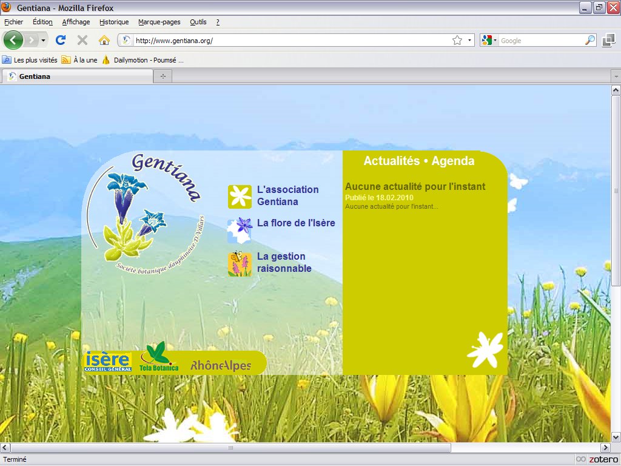Click inside the Google search field
This screenshot has height=466, width=621.
540,41
